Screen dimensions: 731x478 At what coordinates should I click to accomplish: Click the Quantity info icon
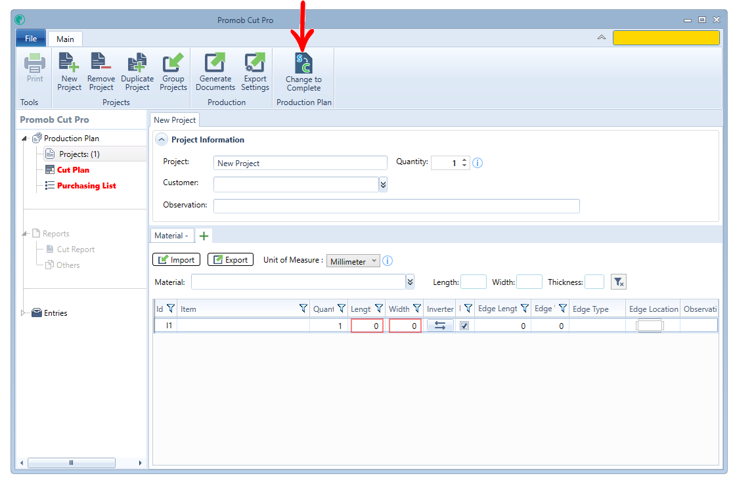tap(477, 163)
